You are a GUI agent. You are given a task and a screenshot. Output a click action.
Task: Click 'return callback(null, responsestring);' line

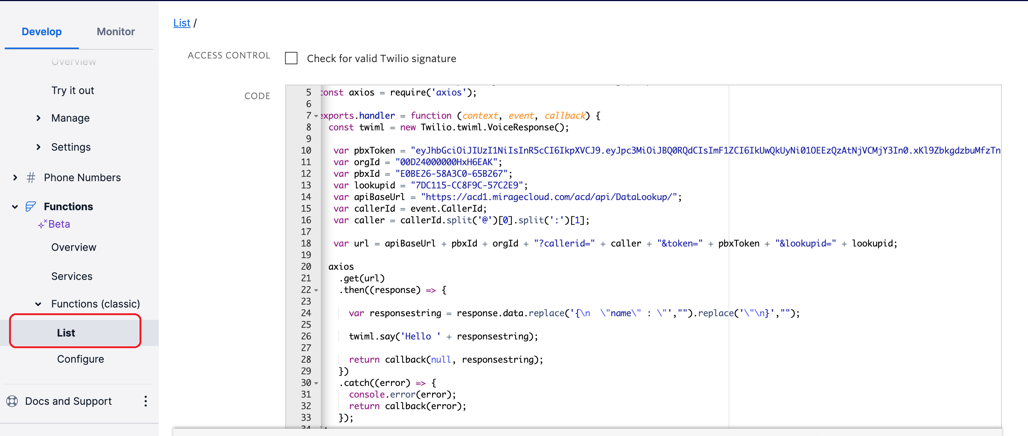(x=446, y=359)
